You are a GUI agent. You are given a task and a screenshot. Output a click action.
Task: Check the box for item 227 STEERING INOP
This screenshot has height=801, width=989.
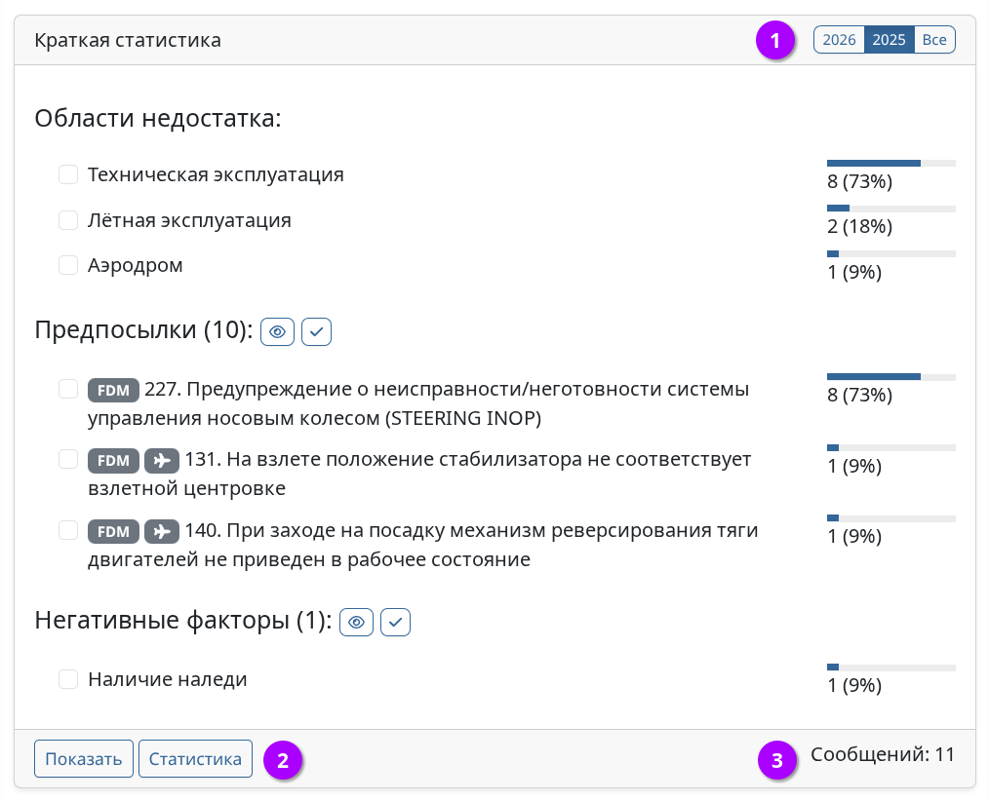tap(68, 389)
